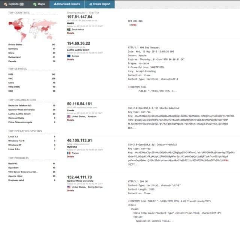Select Luithle Luithle GmbH in Top Organizations list

19,114
